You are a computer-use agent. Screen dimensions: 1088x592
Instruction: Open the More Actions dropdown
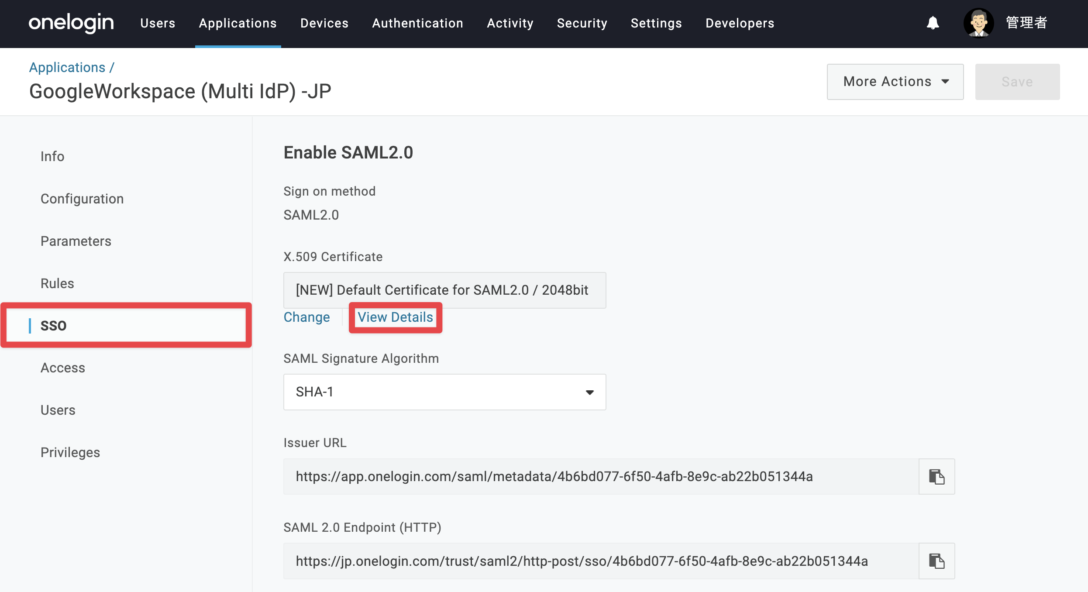pos(895,82)
